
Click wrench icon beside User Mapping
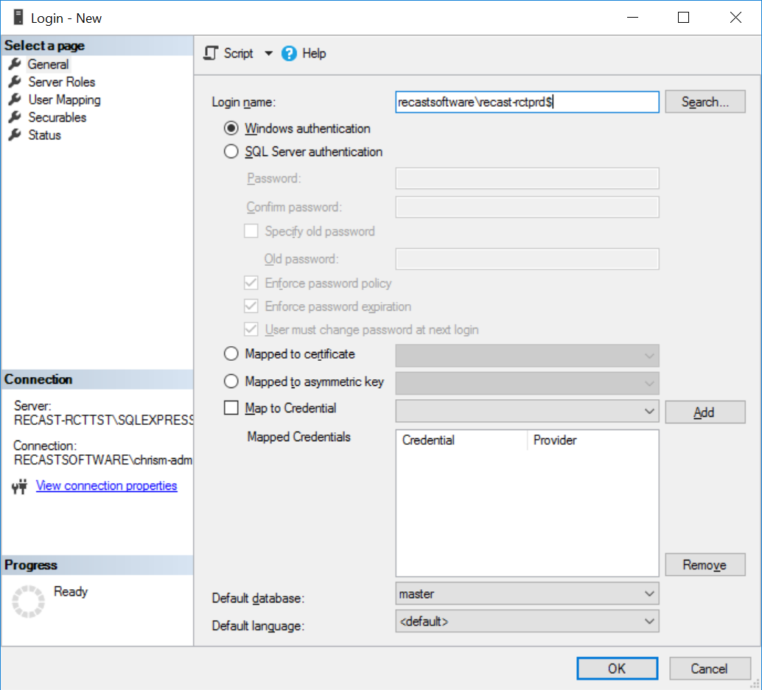(x=15, y=99)
